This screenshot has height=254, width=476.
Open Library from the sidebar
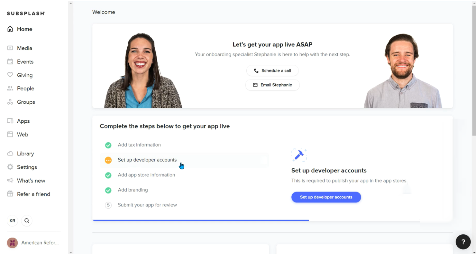pos(25,154)
